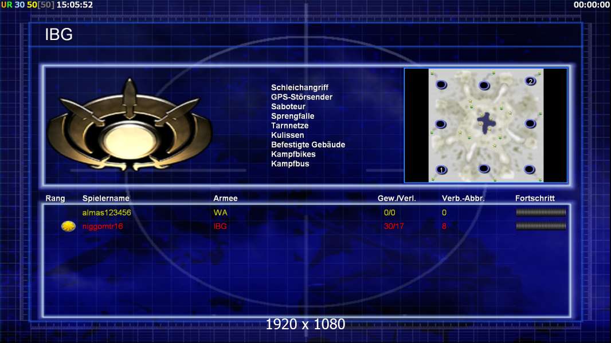The width and height of the screenshot is (611, 343).
Task: Click the loading progress bar for almas123456
Action: coord(541,212)
